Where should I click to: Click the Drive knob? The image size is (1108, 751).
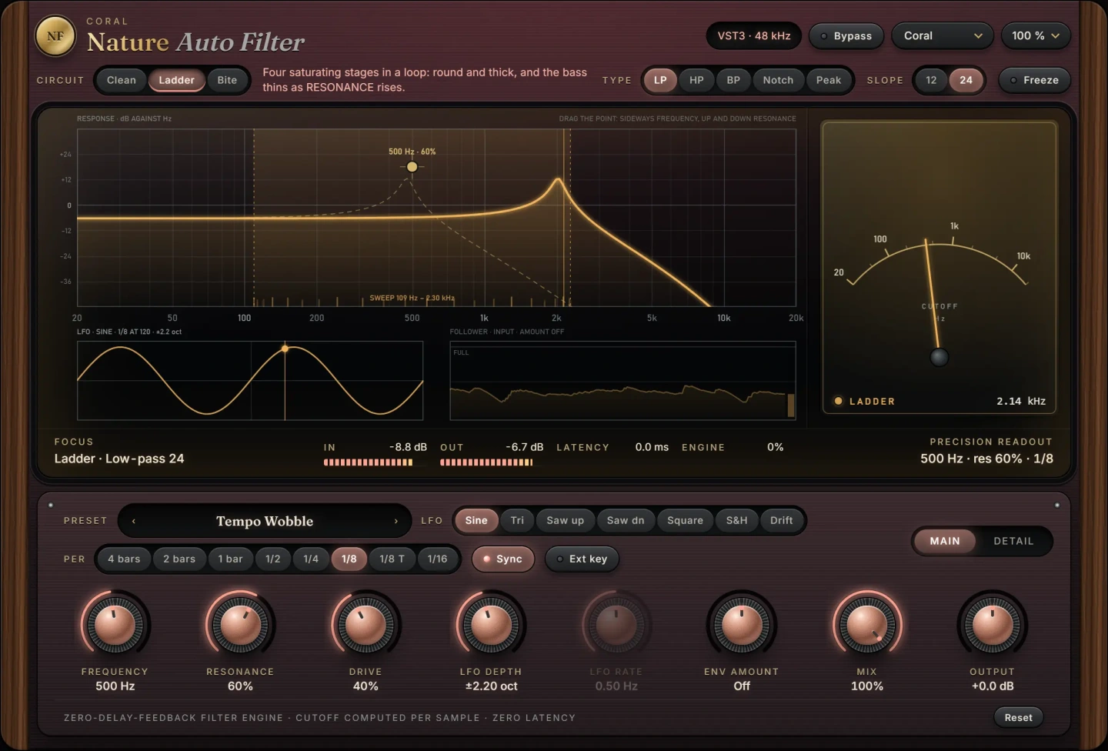(365, 624)
